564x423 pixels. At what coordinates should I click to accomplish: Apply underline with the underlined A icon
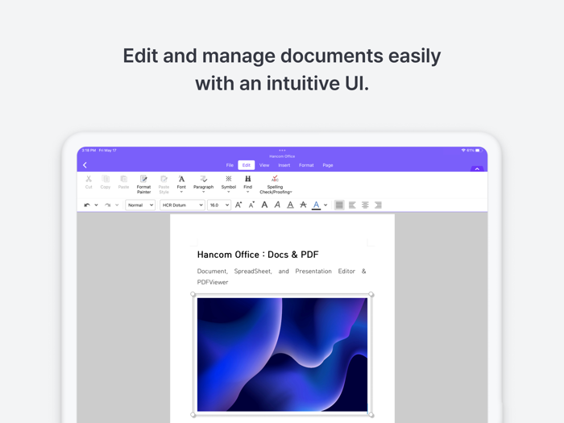click(290, 205)
